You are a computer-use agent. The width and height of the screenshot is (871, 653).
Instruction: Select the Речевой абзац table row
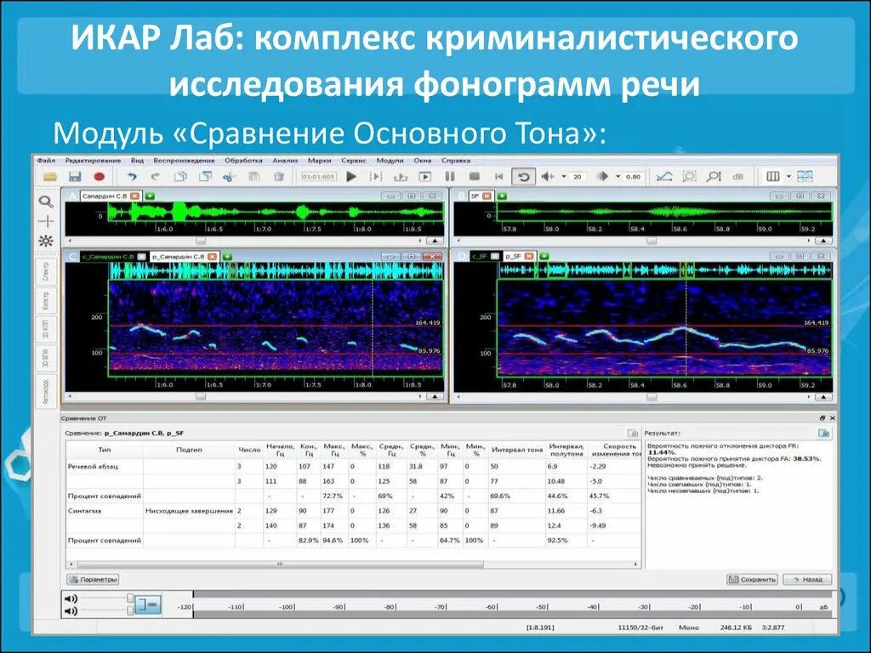click(x=353, y=467)
